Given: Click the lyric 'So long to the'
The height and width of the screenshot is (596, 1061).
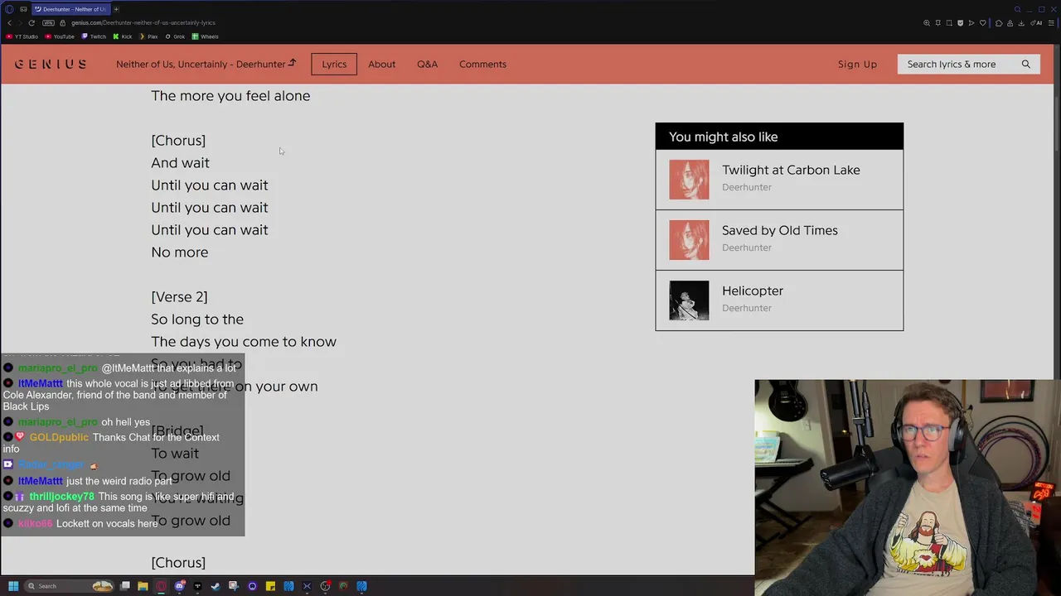Looking at the screenshot, I should (197, 319).
